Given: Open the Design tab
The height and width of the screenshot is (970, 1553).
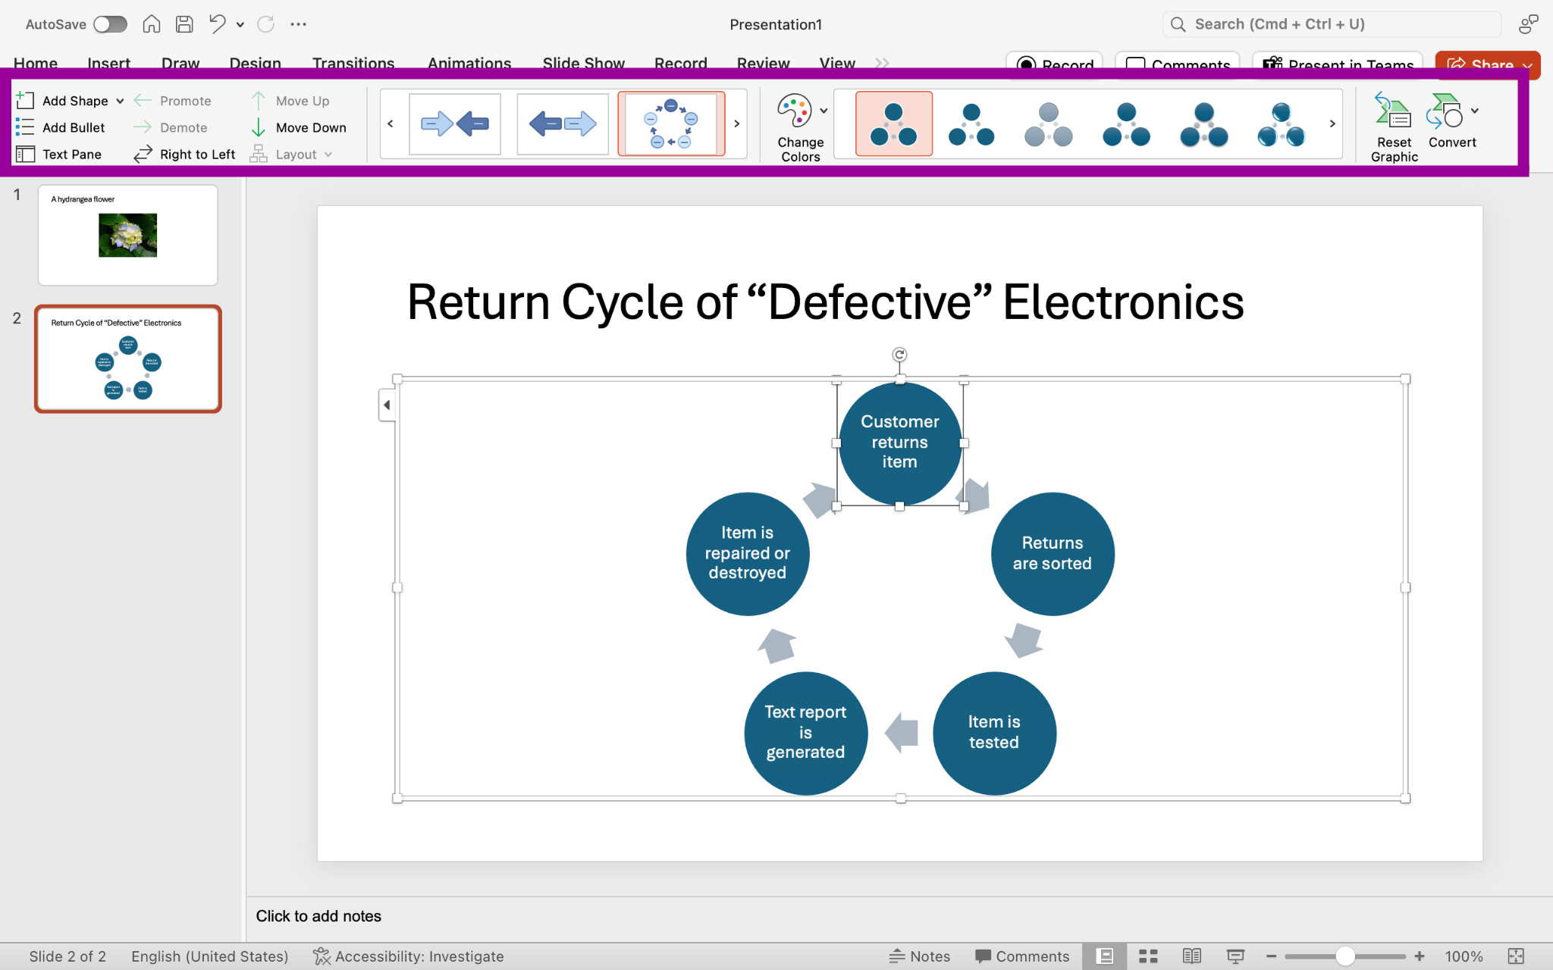Looking at the screenshot, I should (256, 63).
